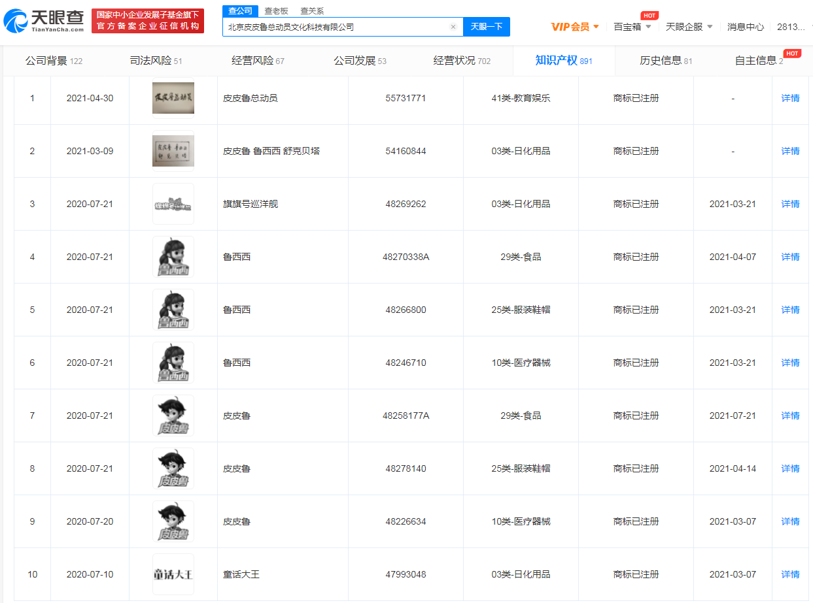View 详情 for trademark 48266800

(x=790, y=310)
